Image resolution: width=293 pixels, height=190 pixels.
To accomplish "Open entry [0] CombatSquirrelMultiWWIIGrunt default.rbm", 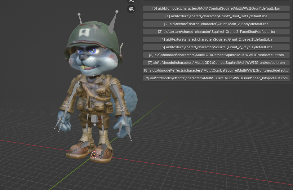I will pos(216,8).
